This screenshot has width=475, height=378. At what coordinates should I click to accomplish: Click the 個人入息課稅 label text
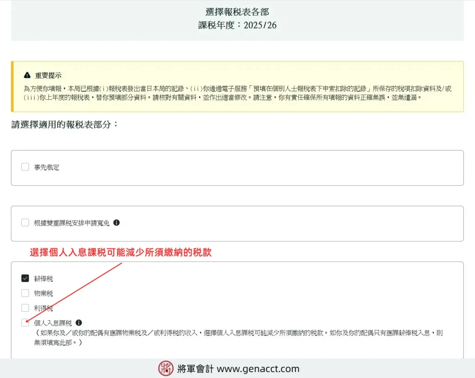click(x=53, y=323)
